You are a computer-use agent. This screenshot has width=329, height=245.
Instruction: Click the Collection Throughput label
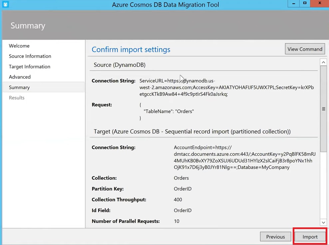coord(119,199)
